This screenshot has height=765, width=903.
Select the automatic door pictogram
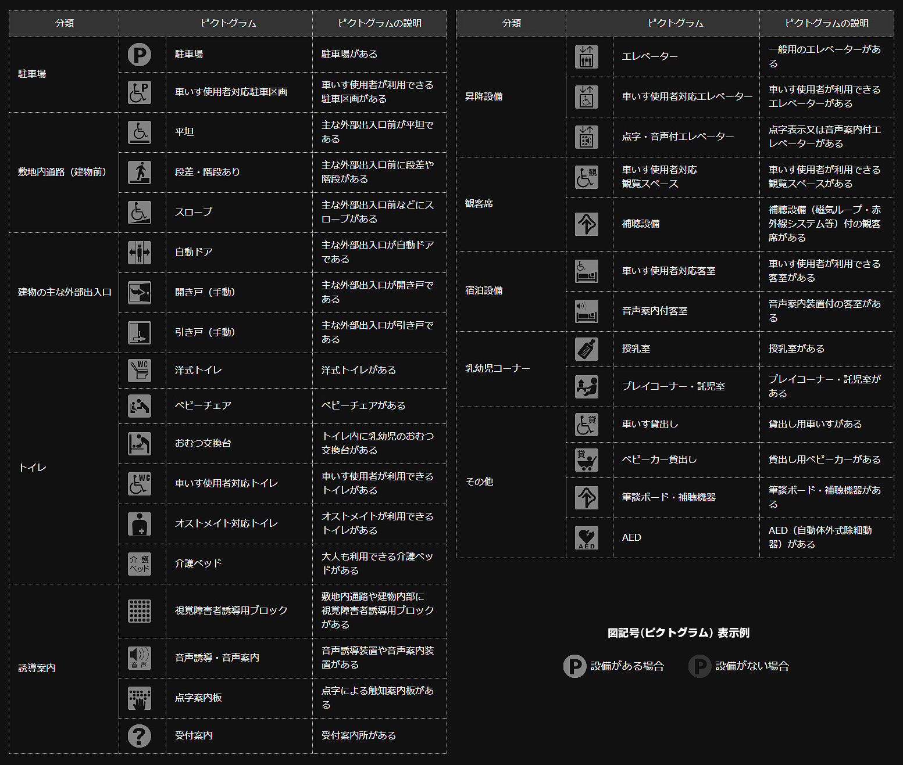(x=140, y=253)
